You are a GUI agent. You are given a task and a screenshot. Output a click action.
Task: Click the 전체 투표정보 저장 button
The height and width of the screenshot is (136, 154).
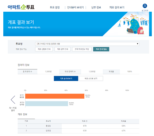[82, 49]
